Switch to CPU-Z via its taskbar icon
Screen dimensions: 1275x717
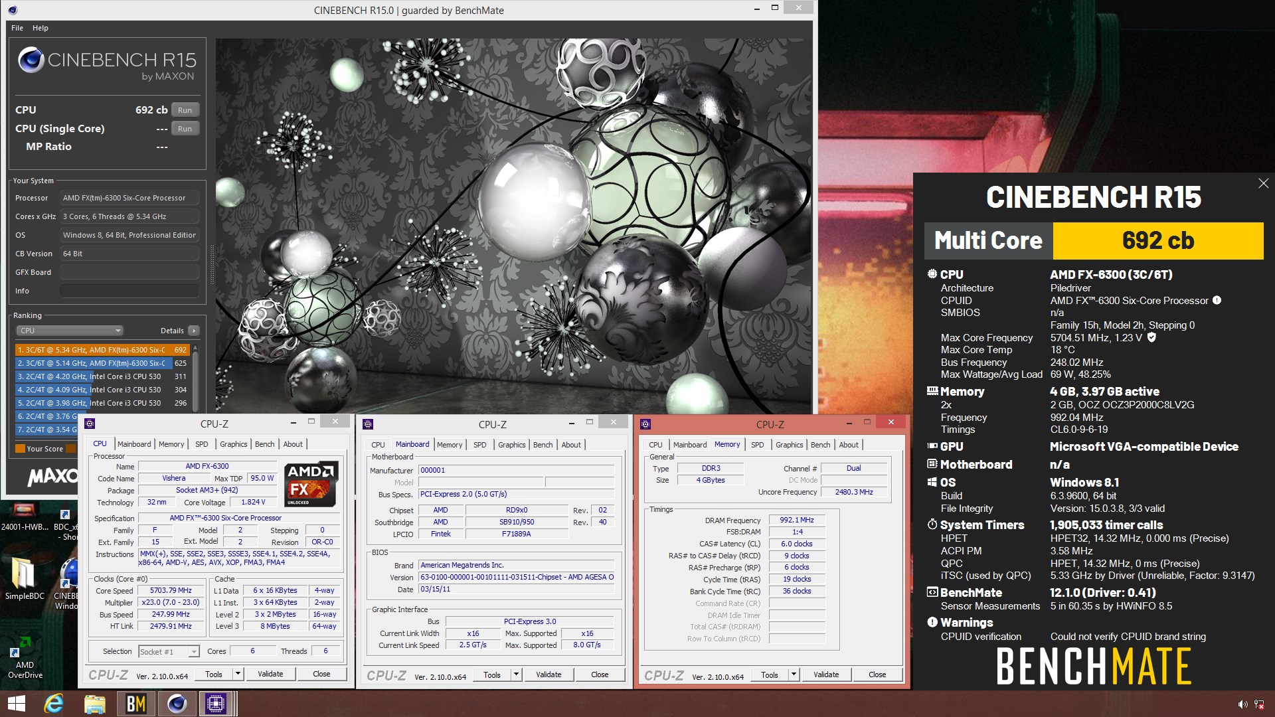tap(216, 704)
